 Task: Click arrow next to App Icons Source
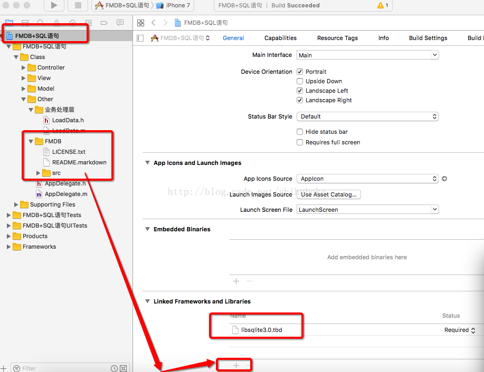[444, 179]
